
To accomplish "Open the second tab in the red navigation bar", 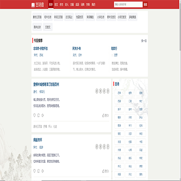I will point(56,5).
